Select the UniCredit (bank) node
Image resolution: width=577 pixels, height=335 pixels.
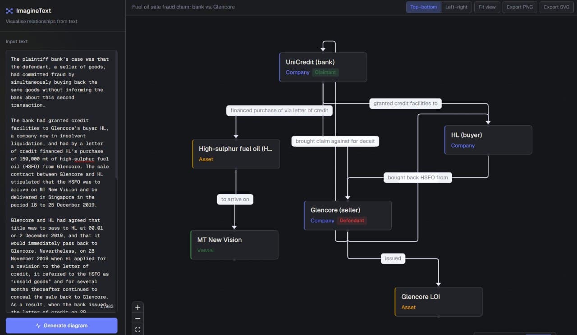[323, 67]
